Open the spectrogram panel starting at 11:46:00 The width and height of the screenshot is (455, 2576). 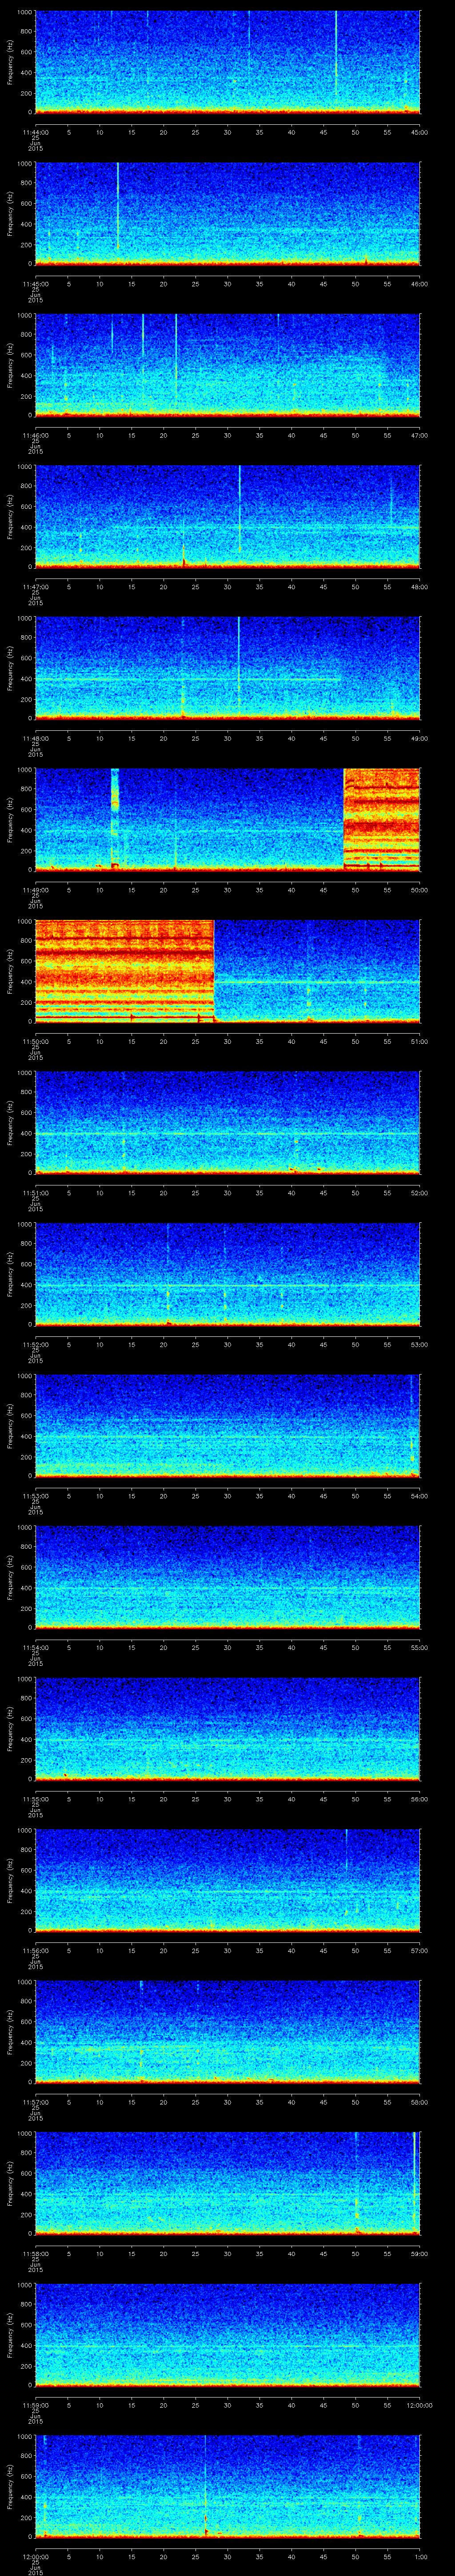(227, 365)
